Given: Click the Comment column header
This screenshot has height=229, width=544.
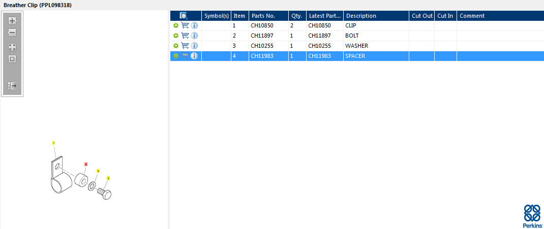Looking at the screenshot, I should (500, 16).
